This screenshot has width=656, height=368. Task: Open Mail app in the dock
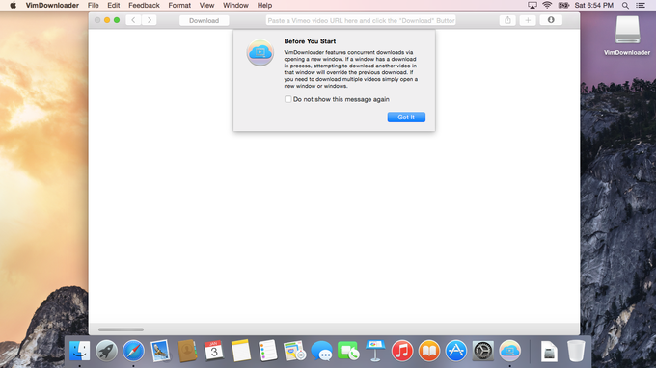(x=160, y=351)
